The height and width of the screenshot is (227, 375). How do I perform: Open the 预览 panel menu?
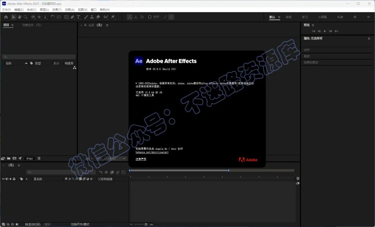[313, 25]
